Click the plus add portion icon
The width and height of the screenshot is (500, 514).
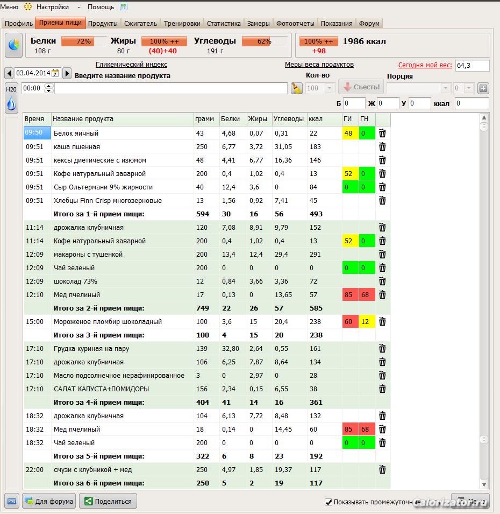483,88
